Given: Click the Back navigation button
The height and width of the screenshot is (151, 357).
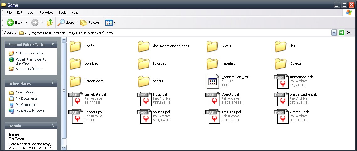Looking at the screenshot, I should (x=14, y=23).
